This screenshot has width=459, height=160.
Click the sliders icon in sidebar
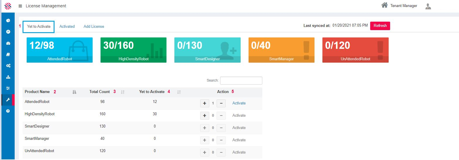[8, 88]
